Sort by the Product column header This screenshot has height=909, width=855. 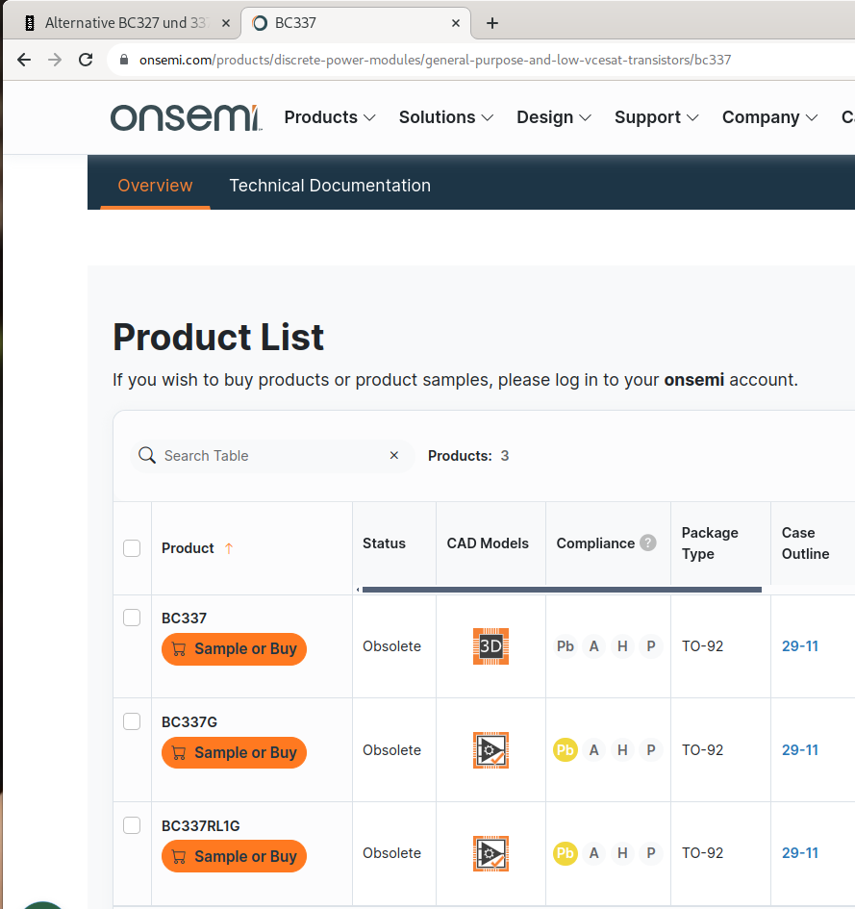(188, 548)
